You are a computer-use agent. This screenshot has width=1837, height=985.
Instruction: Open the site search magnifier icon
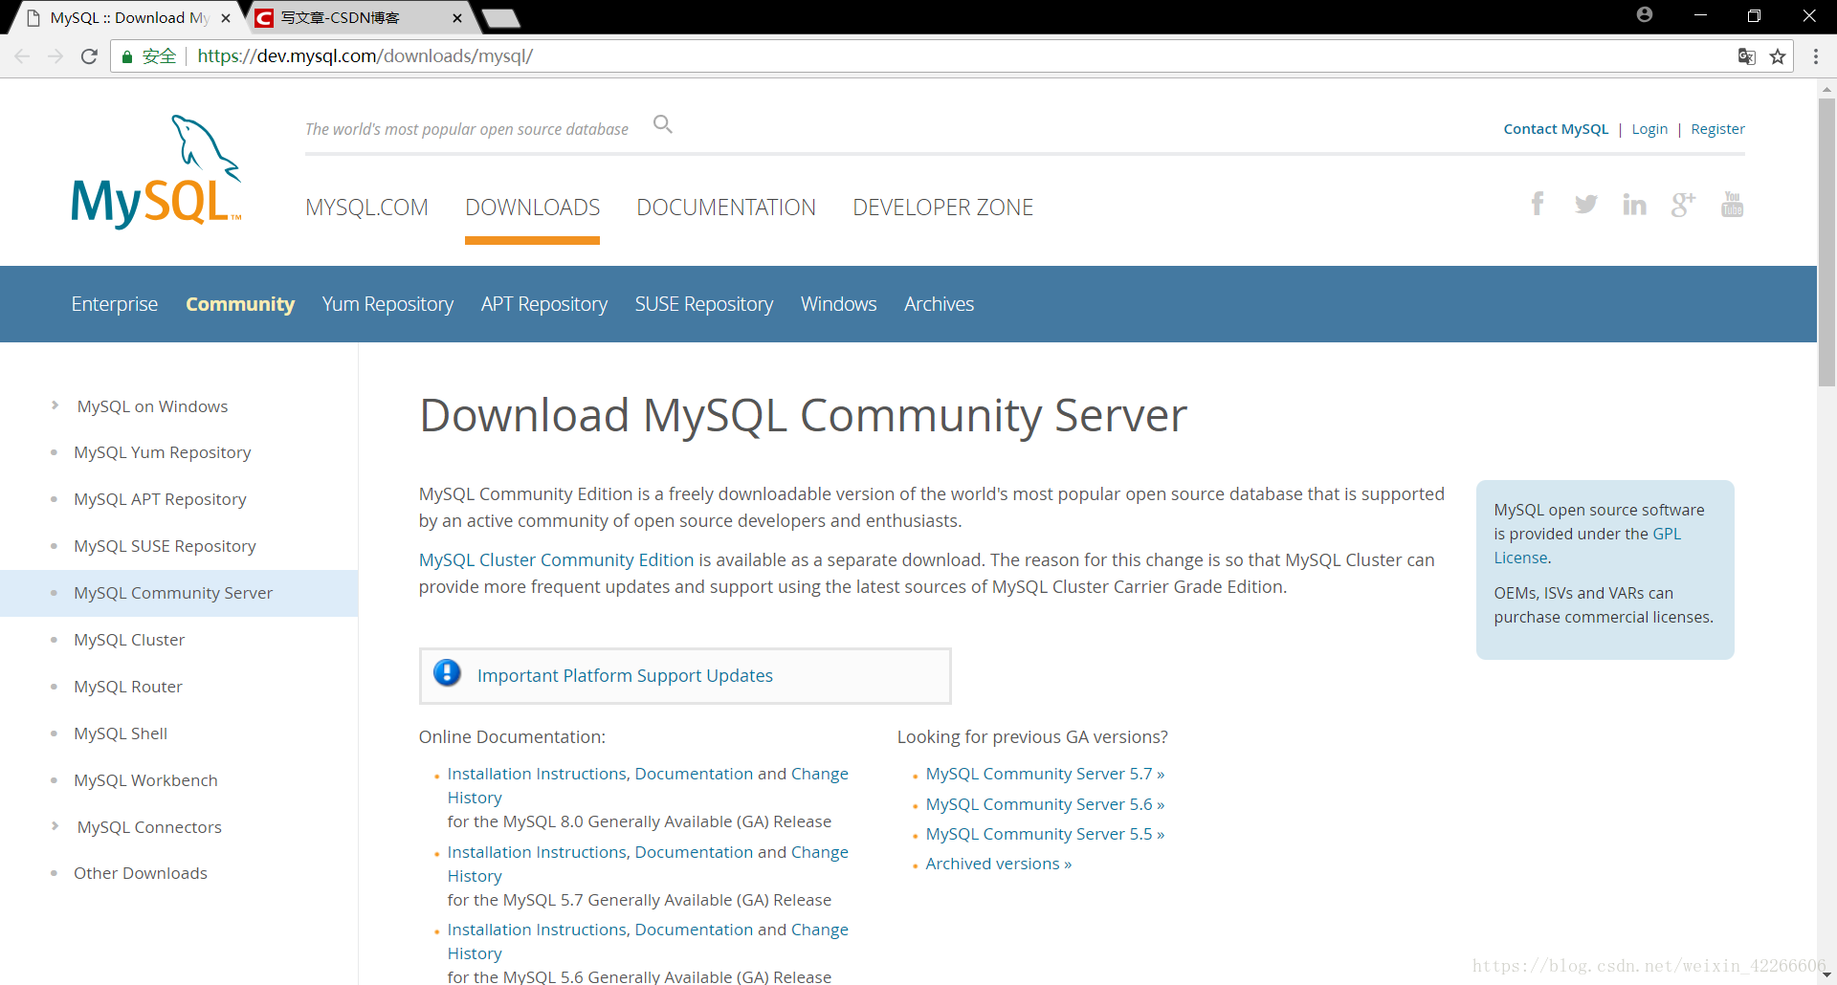pos(663,124)
